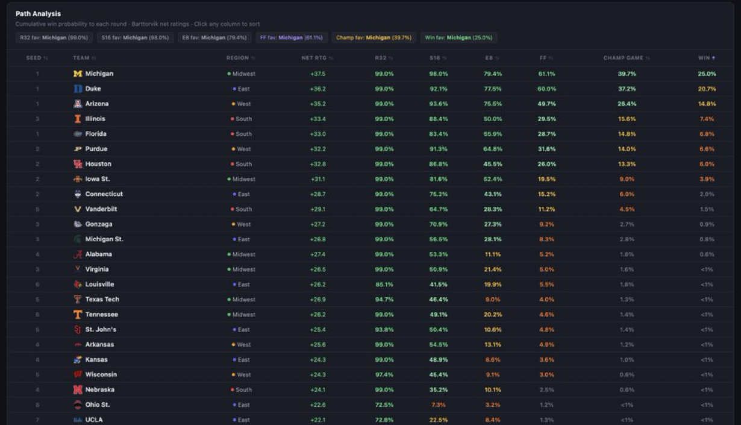
Task: Click the S16 fav Michigan badge
Action: click(135, 37)
